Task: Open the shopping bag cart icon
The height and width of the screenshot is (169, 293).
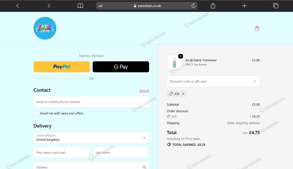Action: tap(257, 28)
